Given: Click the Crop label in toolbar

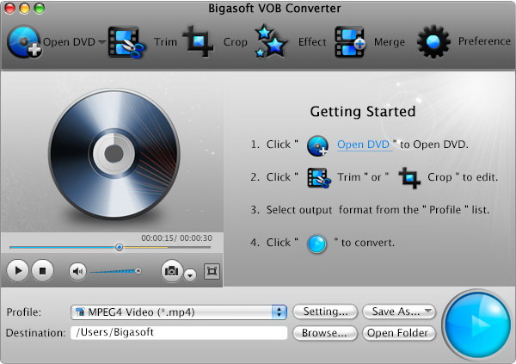Looking at the screenshot, I should coord(236,42).
